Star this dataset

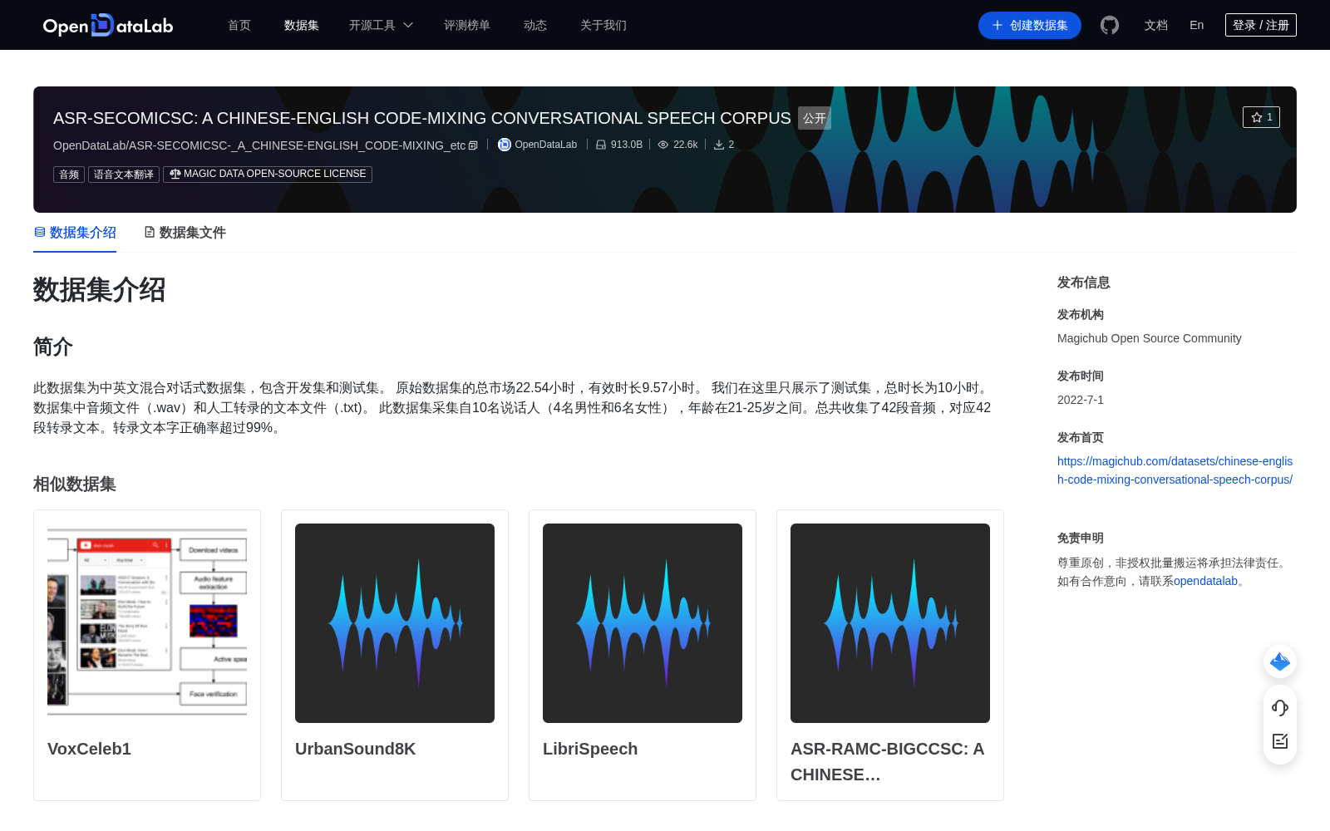click(1261, 117)
